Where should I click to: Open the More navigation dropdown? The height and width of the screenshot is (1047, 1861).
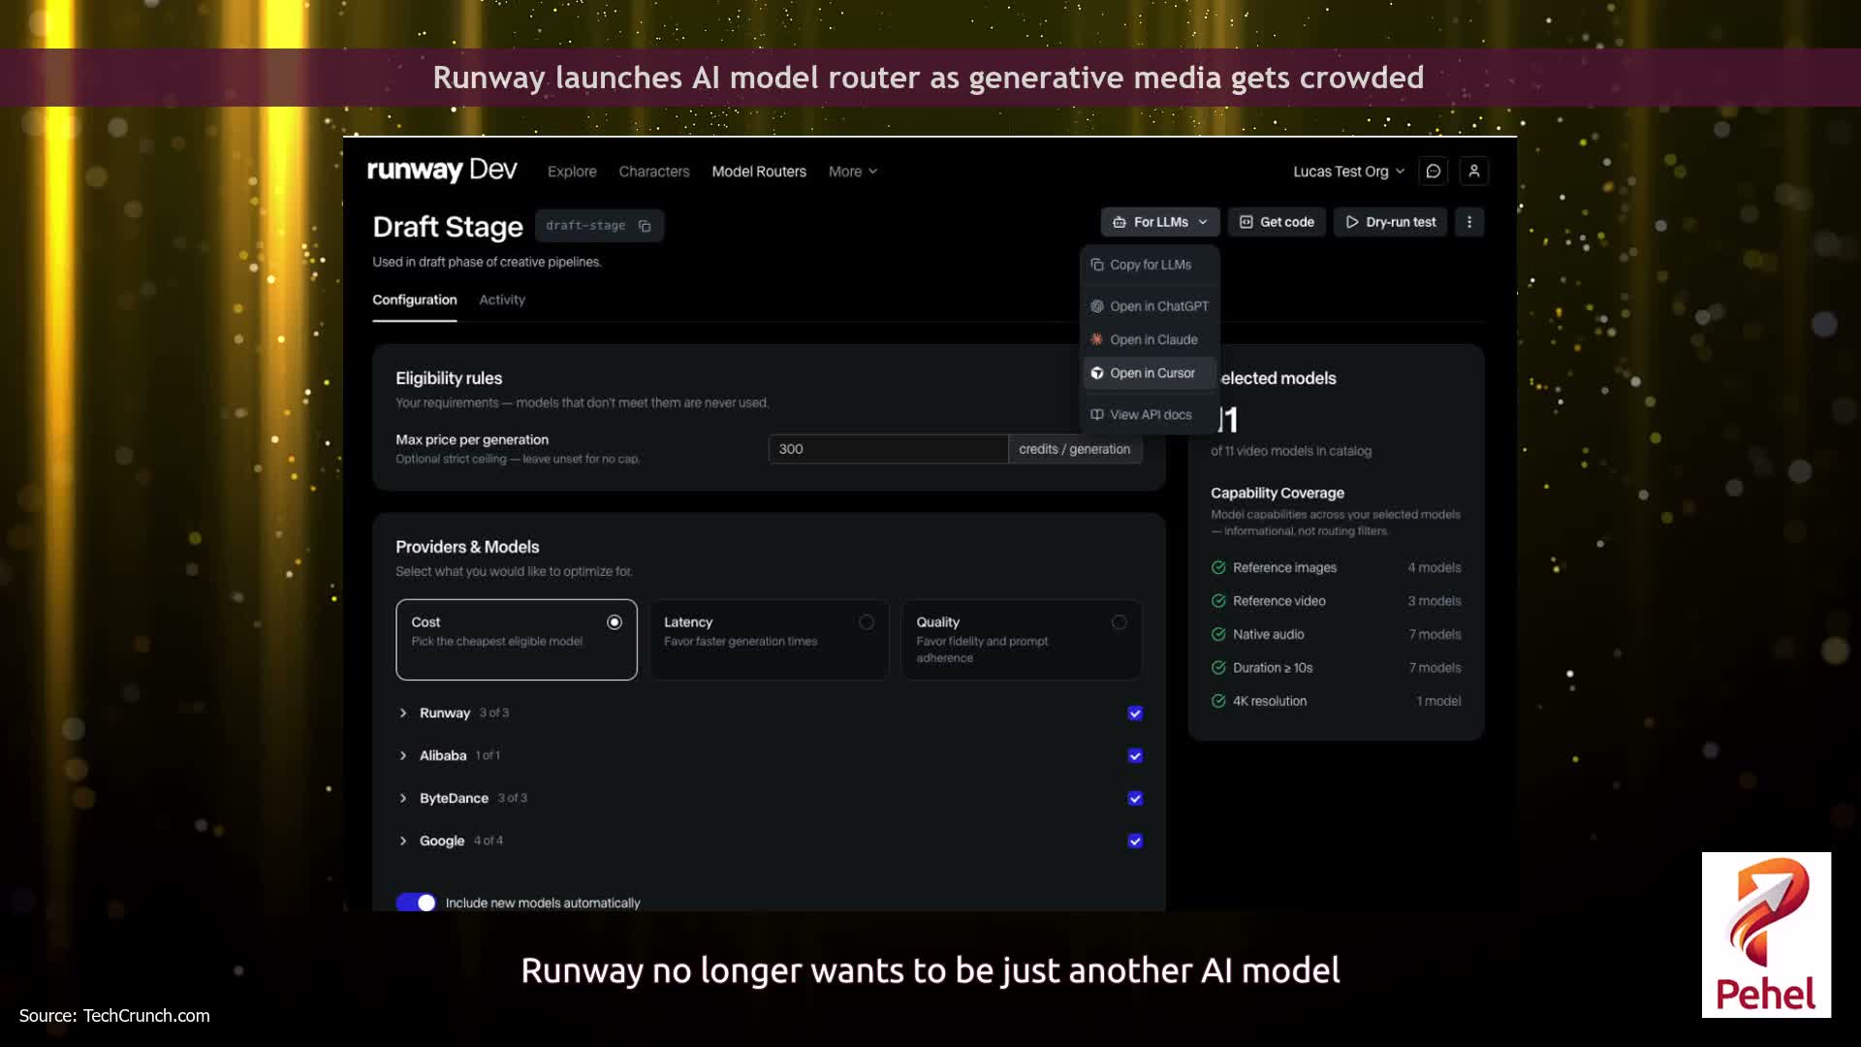pos(853,172)
